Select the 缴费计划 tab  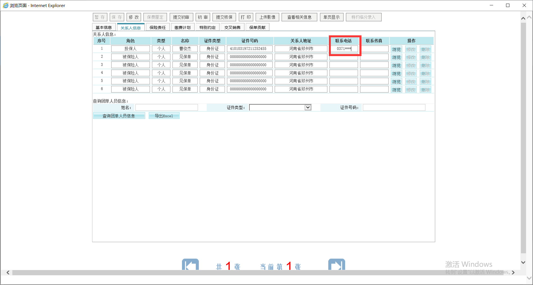(x=183, y=27)
